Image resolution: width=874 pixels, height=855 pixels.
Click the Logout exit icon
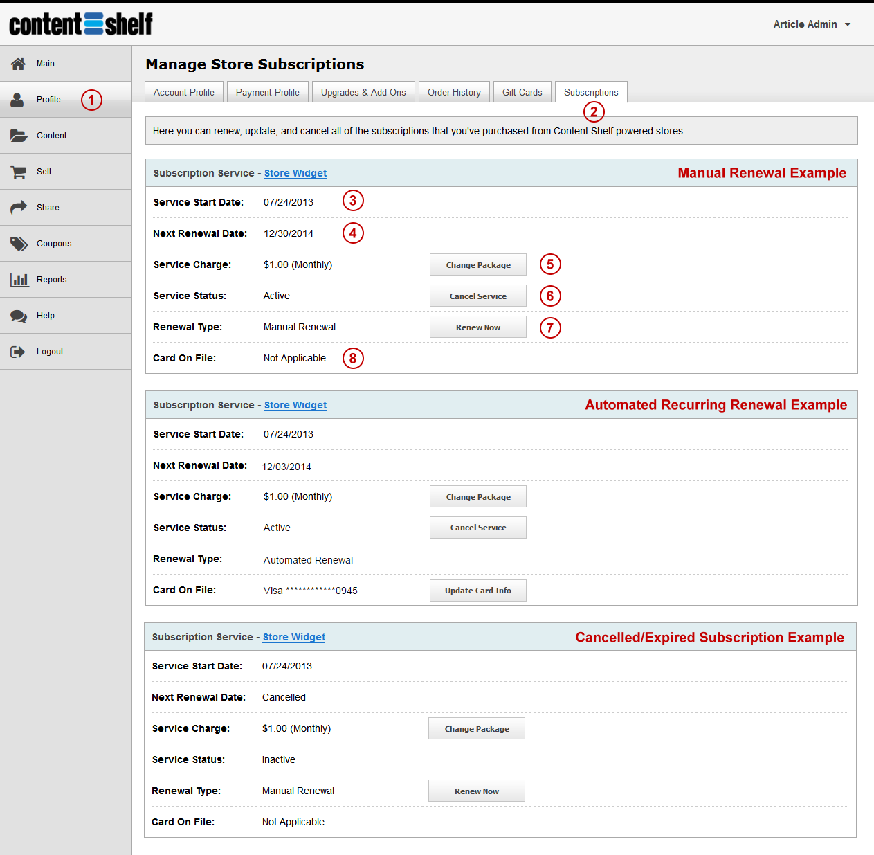click(18, 352)
